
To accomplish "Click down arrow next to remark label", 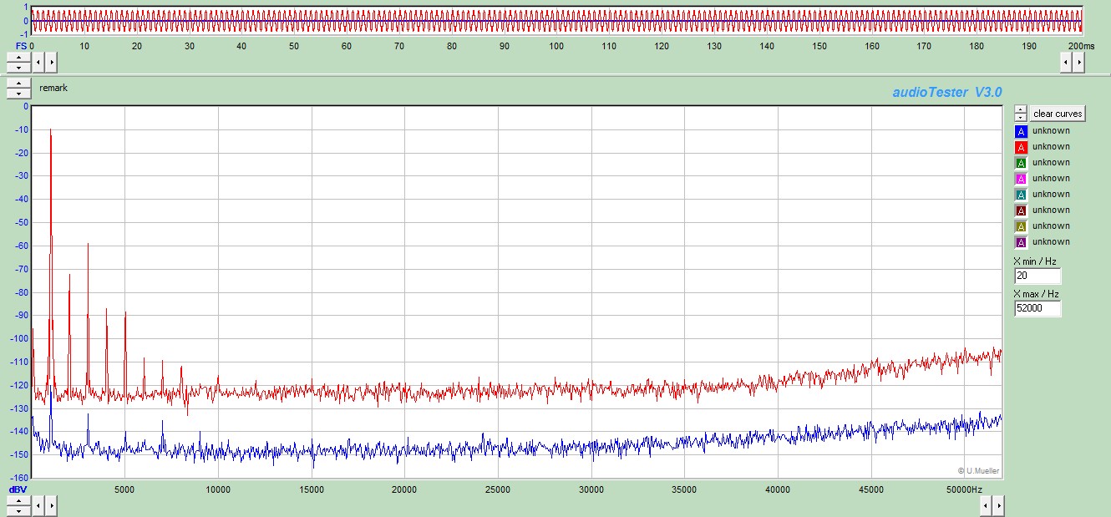I will click(18, 92).
